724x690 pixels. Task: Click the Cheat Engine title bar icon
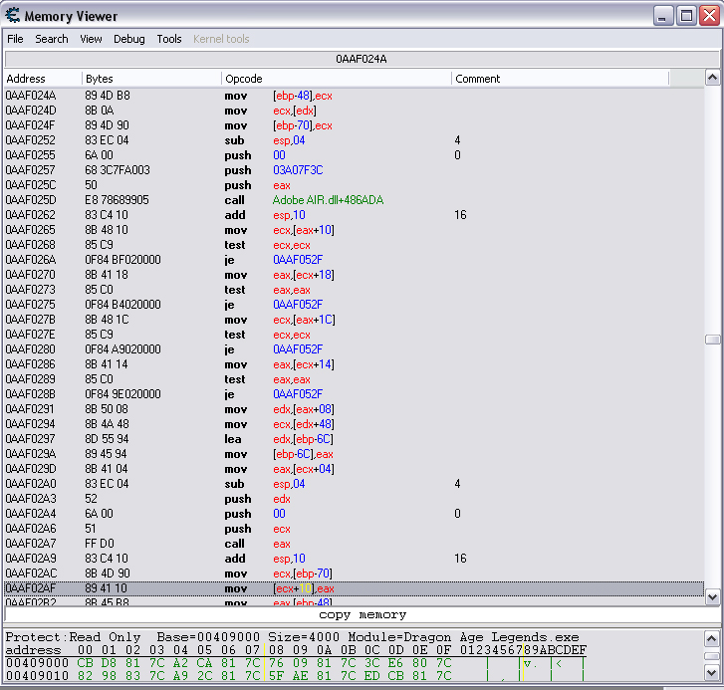(13, 16)
